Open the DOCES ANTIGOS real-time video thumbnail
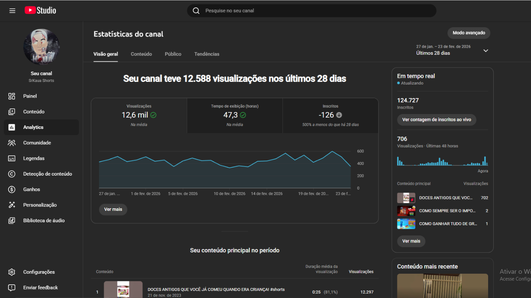This screenshot has width=531, height=298. coord(406,198)
